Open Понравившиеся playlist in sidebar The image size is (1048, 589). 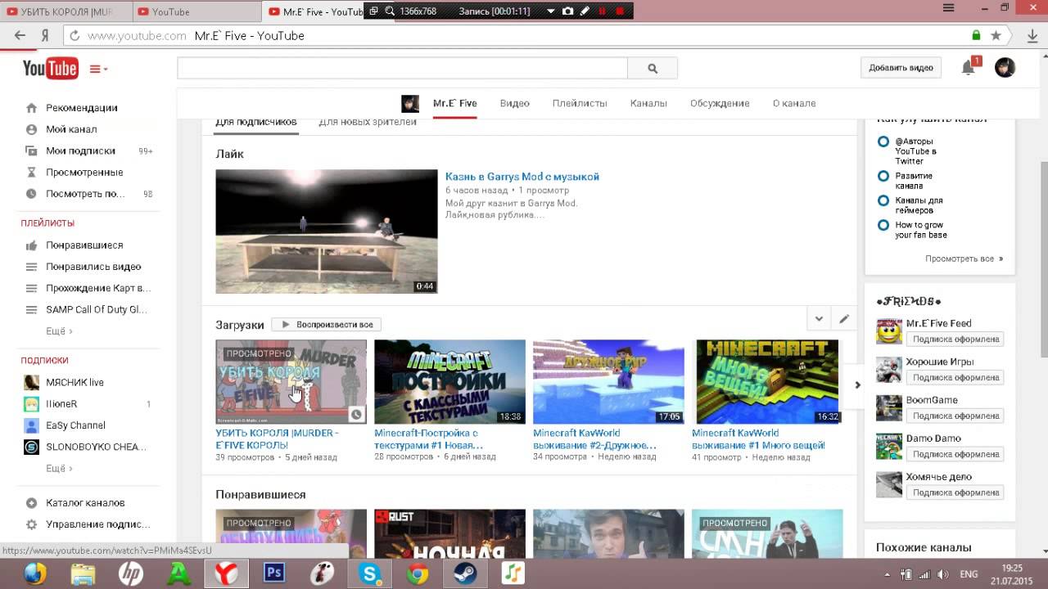[84, 245]
